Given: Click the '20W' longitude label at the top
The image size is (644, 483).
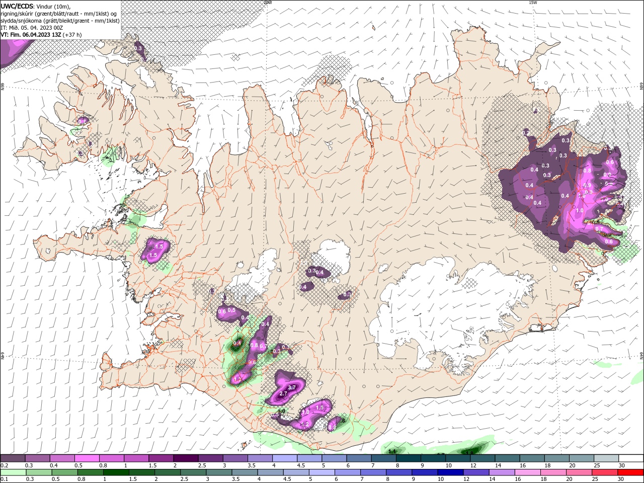Looking at the screenshot, I should click(x=268, y=2).
